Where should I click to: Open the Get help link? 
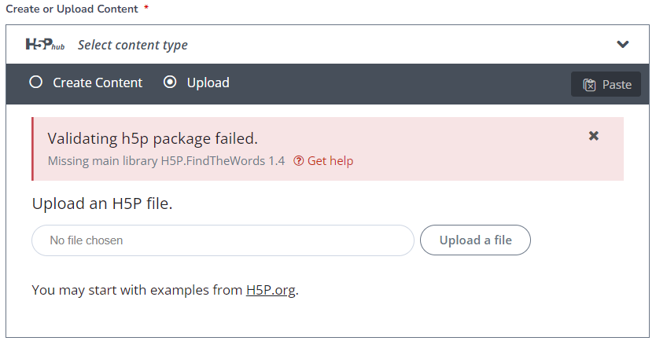tap(330, 161)
